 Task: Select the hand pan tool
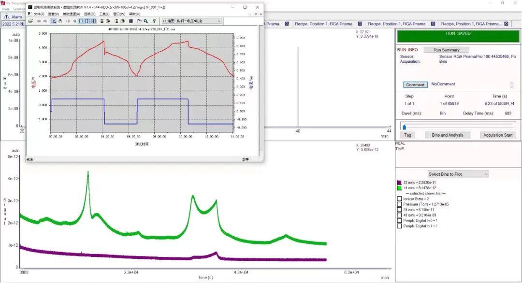[x=60, y=21]
